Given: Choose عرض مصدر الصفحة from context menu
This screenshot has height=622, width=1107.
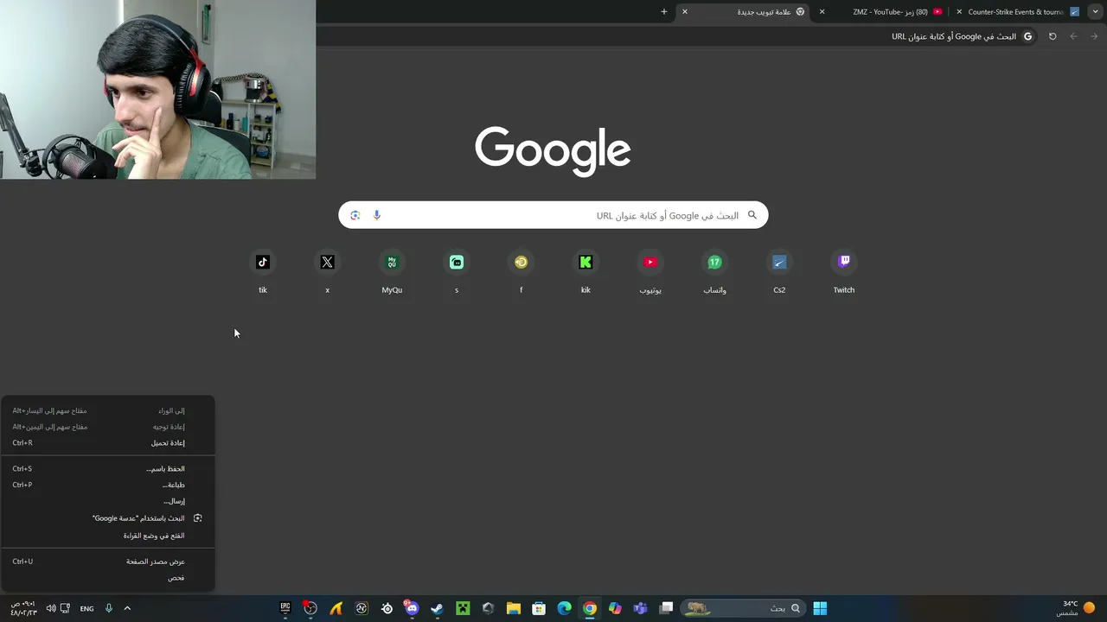Looking at the screenshot, I should [x=107, y=562].
